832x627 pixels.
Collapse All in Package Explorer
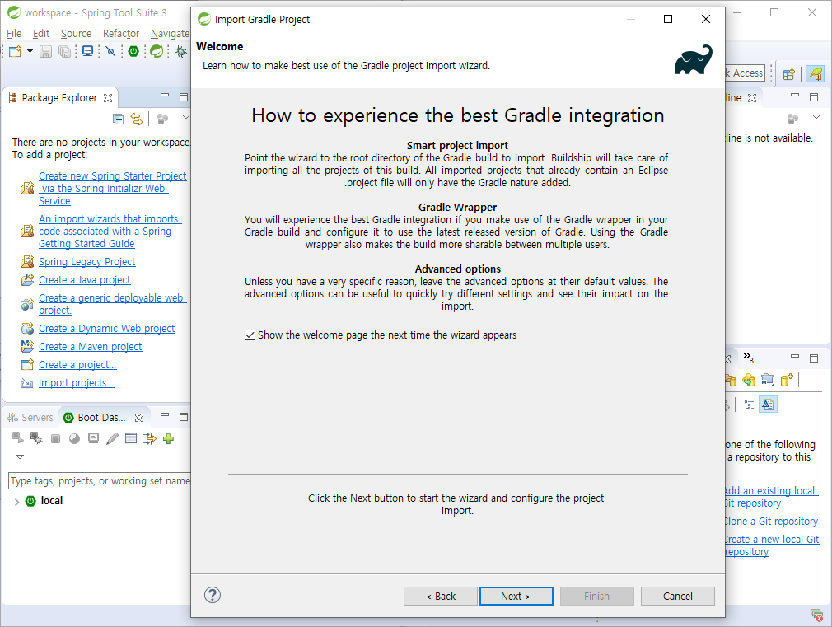tap(119, 119)
